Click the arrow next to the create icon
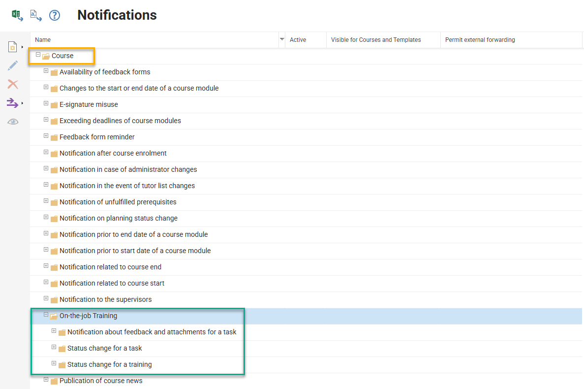 pyautogui.click(x=21, y=46)
